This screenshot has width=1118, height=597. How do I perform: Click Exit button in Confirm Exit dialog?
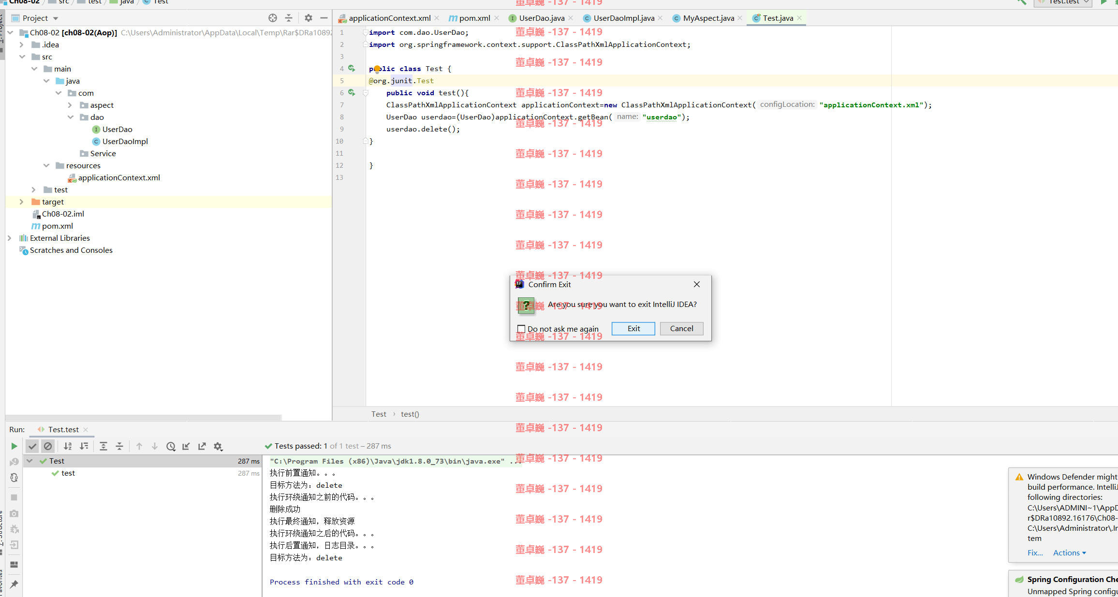633,329
